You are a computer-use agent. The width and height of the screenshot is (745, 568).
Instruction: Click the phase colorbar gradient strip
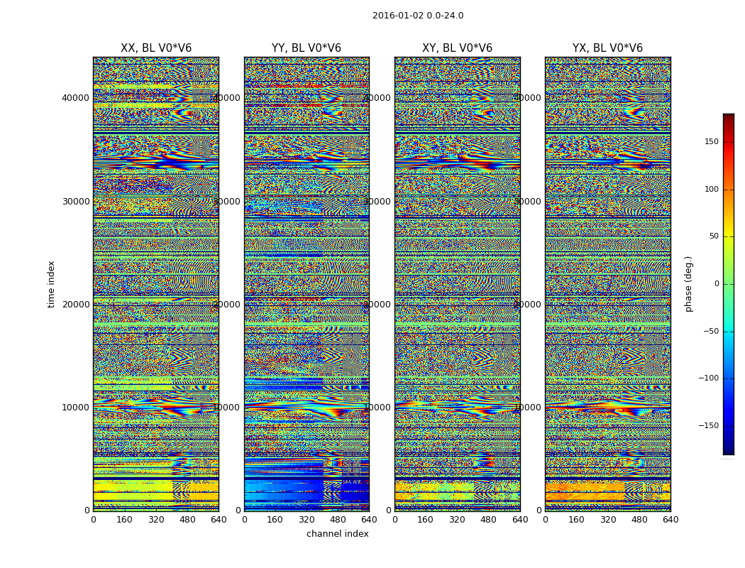point(728,284)
